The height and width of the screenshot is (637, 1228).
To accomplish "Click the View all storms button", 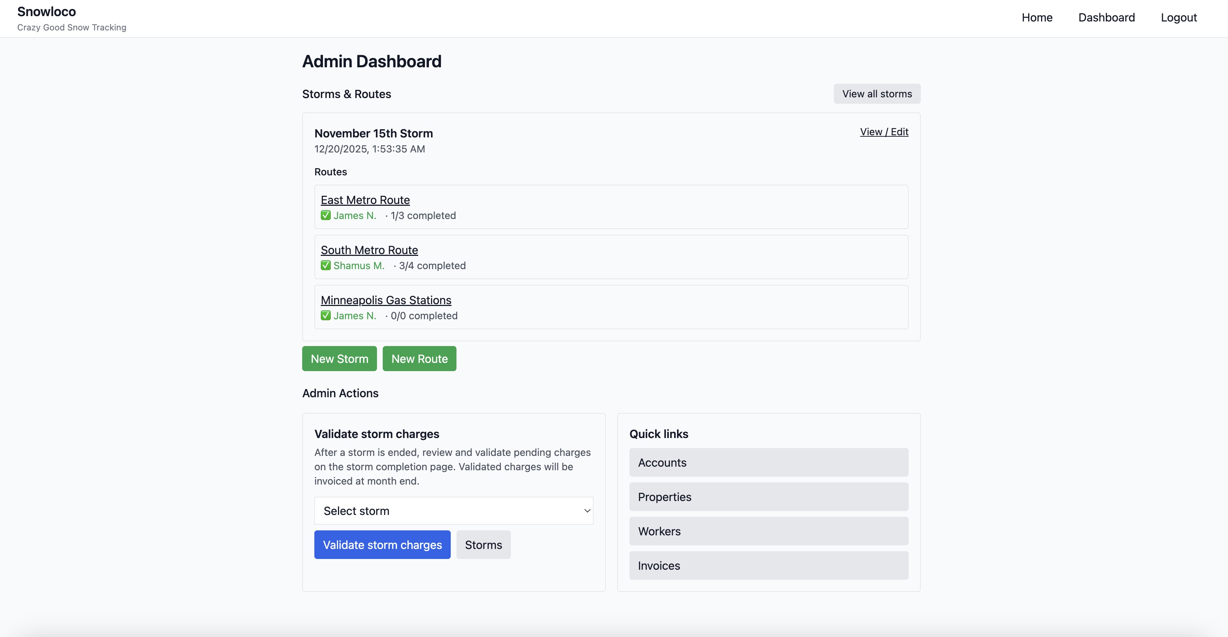I will tap(877, 93).
